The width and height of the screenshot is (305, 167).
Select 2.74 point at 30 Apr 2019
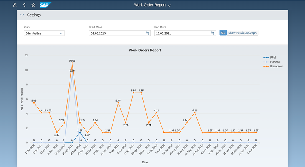[x=148, y=123]
